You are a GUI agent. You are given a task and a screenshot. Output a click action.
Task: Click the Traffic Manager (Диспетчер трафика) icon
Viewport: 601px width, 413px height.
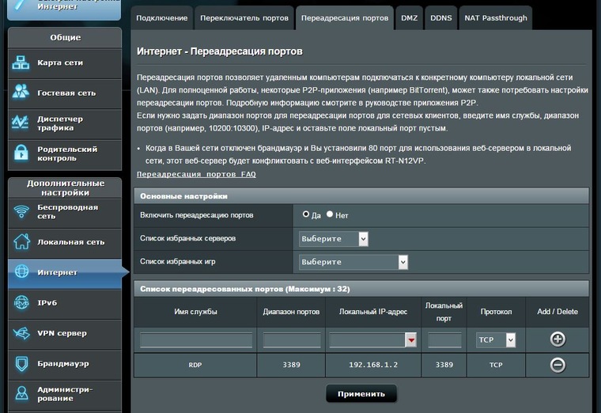click(21, 123)
